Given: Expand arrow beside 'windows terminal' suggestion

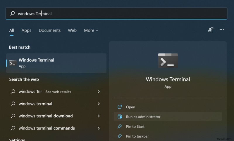Looking at the screenshot, I should pyautogui.click(x=99, y=104).
